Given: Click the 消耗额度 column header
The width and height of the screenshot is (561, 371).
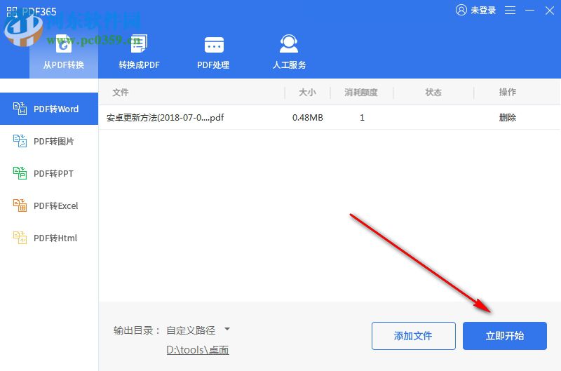Looking at the screenshot, I should coord(361,93).
